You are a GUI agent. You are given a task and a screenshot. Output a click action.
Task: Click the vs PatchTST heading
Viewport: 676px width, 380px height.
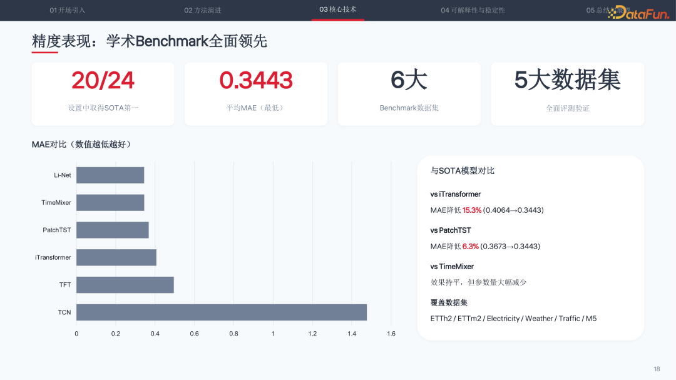451,230
